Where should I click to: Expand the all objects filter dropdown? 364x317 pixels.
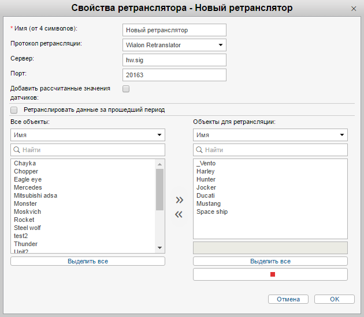(88, 135)
